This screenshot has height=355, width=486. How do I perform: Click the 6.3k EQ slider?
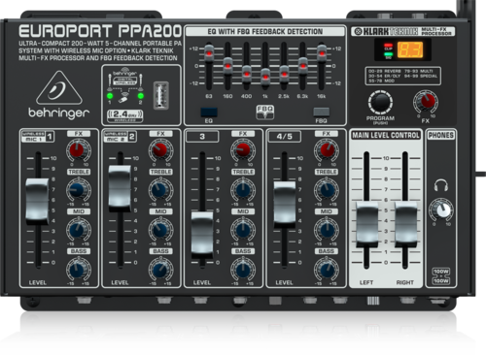(x=303, y=66)
